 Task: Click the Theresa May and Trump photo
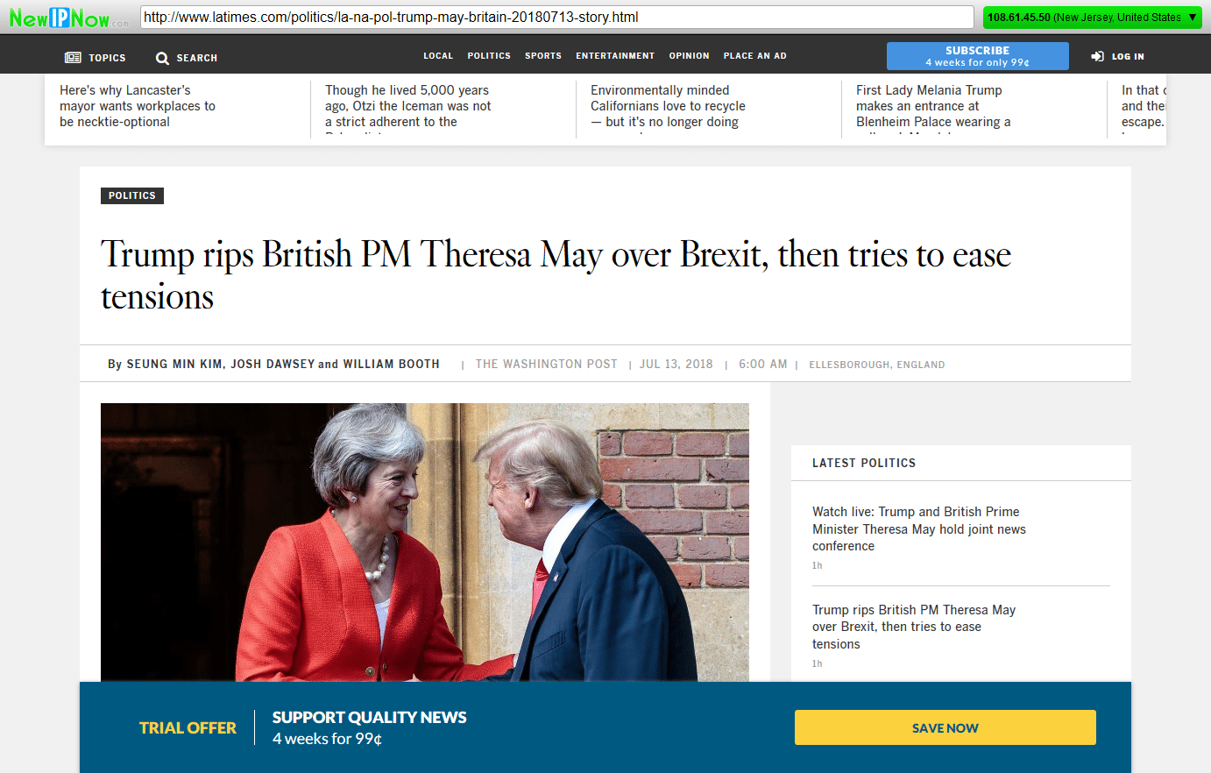click(x=425, y=542)
